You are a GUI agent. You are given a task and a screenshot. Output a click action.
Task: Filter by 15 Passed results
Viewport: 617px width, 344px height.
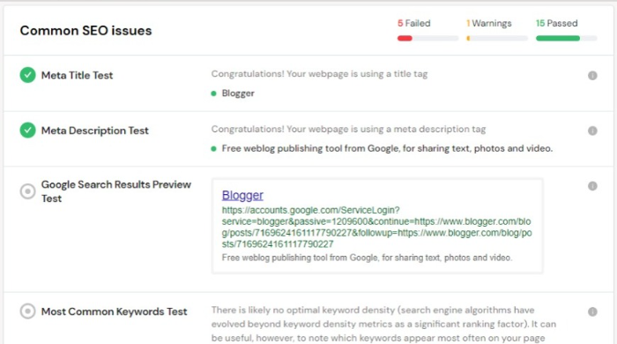(556, 23)
